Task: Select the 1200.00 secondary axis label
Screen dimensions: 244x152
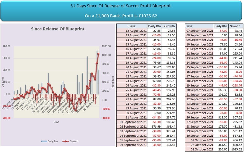Action: (x=106, y=46)
